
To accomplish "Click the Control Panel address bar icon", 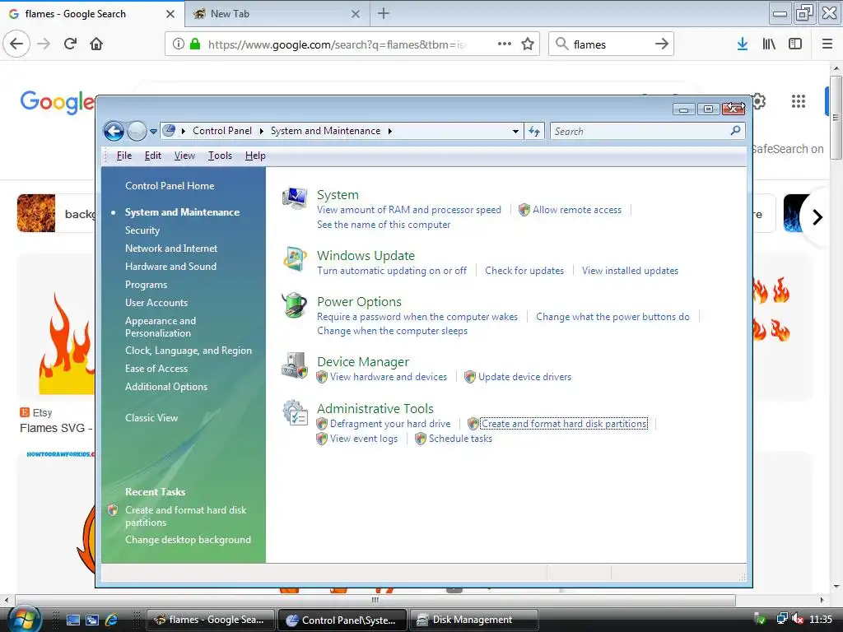I will click(x=169, y=131).
